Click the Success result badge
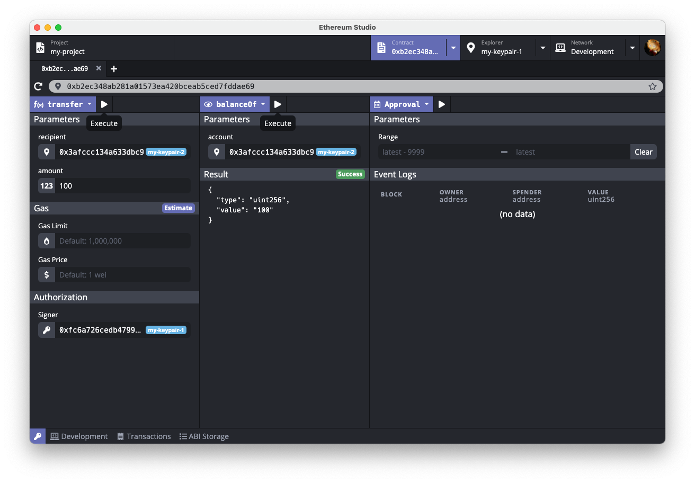Image resolution: width=695 pixels, height=483 pixels. 350,174
